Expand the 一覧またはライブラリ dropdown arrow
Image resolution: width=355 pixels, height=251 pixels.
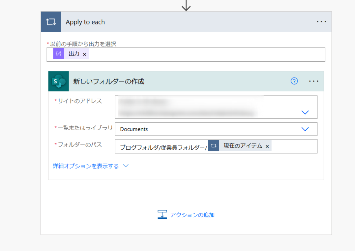pos(305,129)
